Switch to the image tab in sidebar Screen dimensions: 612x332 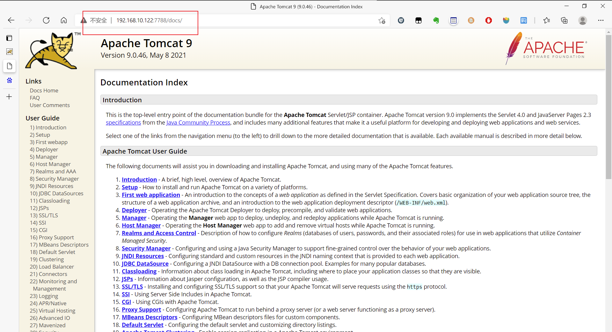pos(9,52)
